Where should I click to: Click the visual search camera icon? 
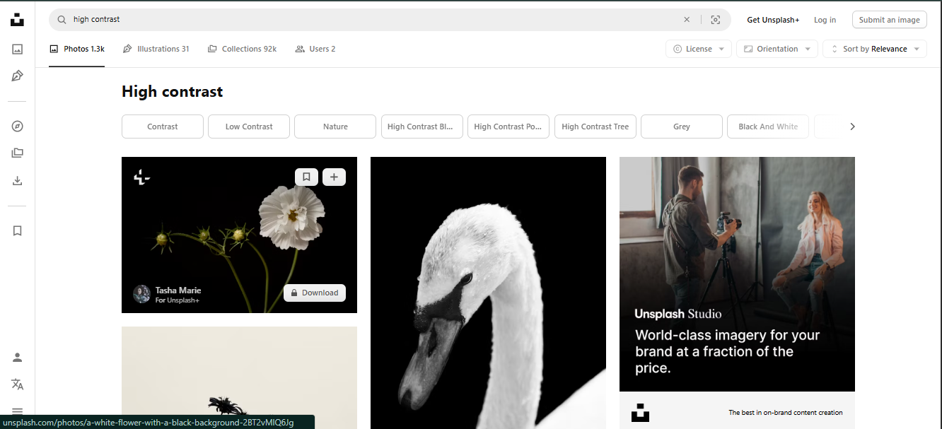(715, 20)
